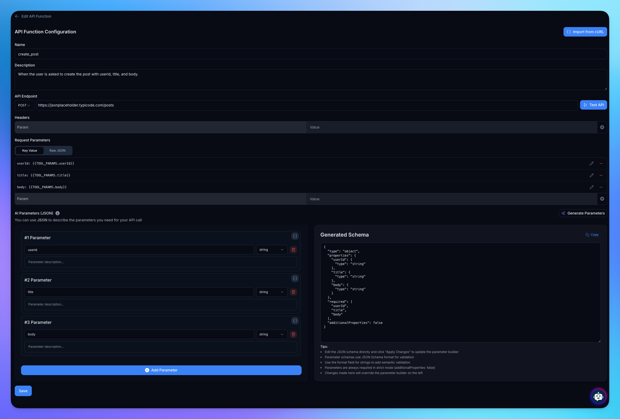The image size is (620, 419).
Task: Go back using the Edit API Function arrow
Action: [17, 16]
